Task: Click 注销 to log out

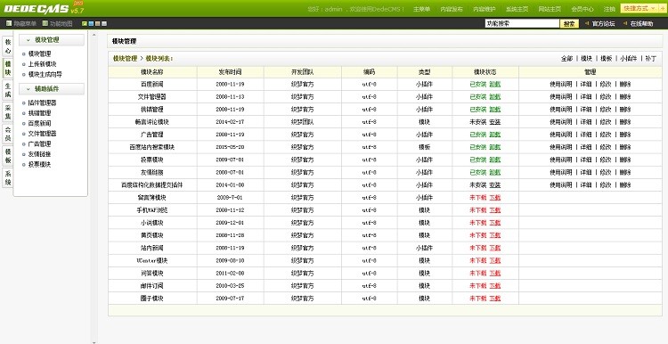Action: click(609, 9)
